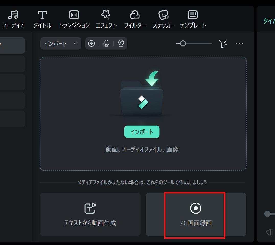Image resolution: width=275 pixels, height=245 pixels.
Task: Click the templates screen icon
Action: coord(193,15)
